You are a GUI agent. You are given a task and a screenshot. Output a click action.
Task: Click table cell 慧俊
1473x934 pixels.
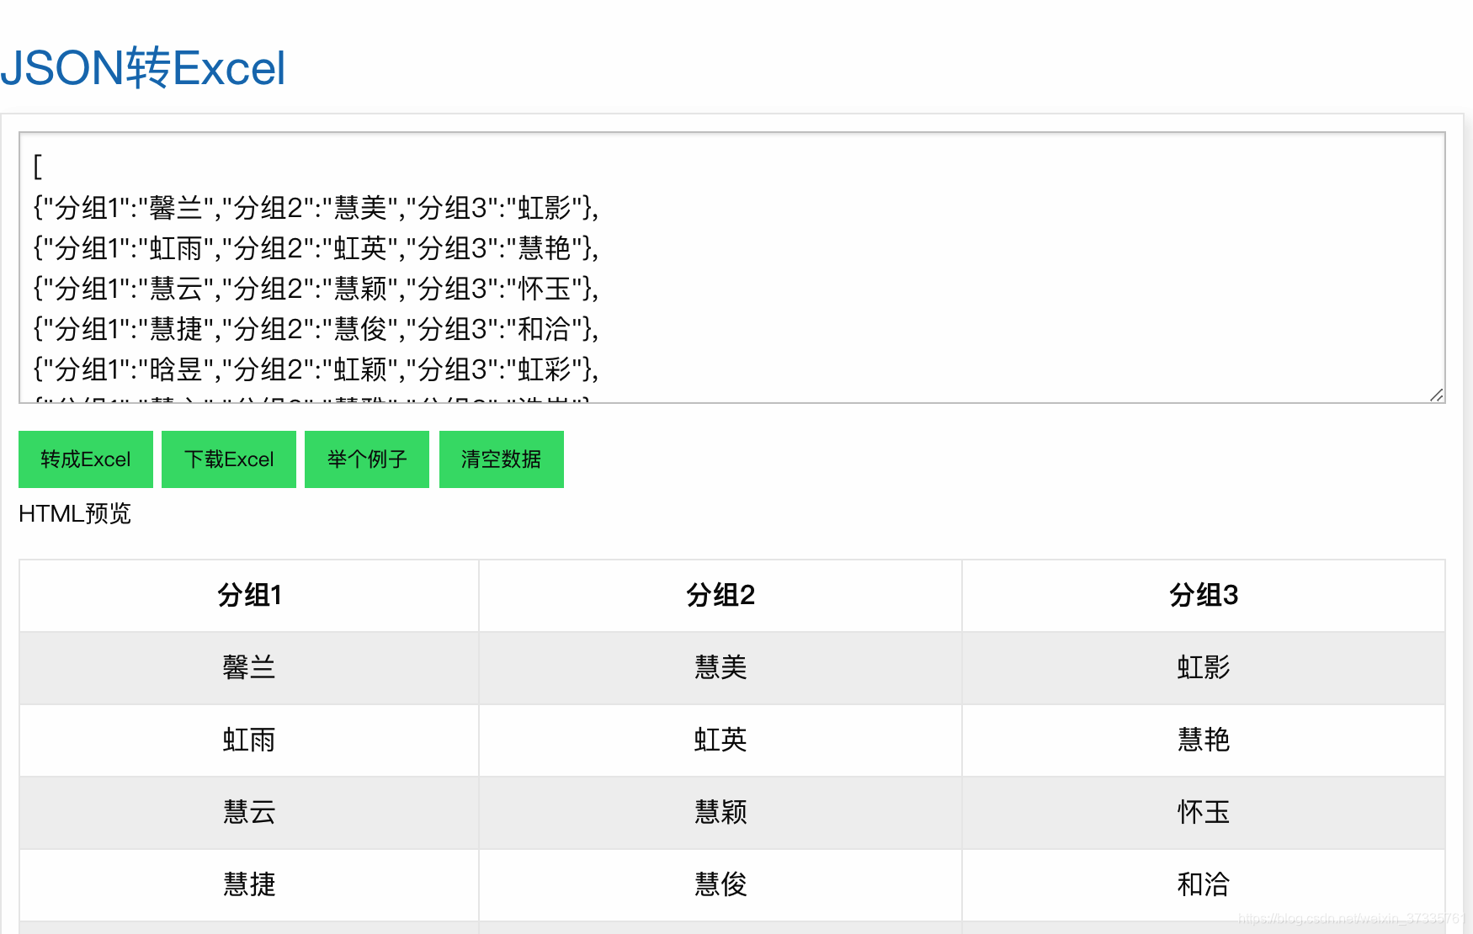tap(721, 885)
